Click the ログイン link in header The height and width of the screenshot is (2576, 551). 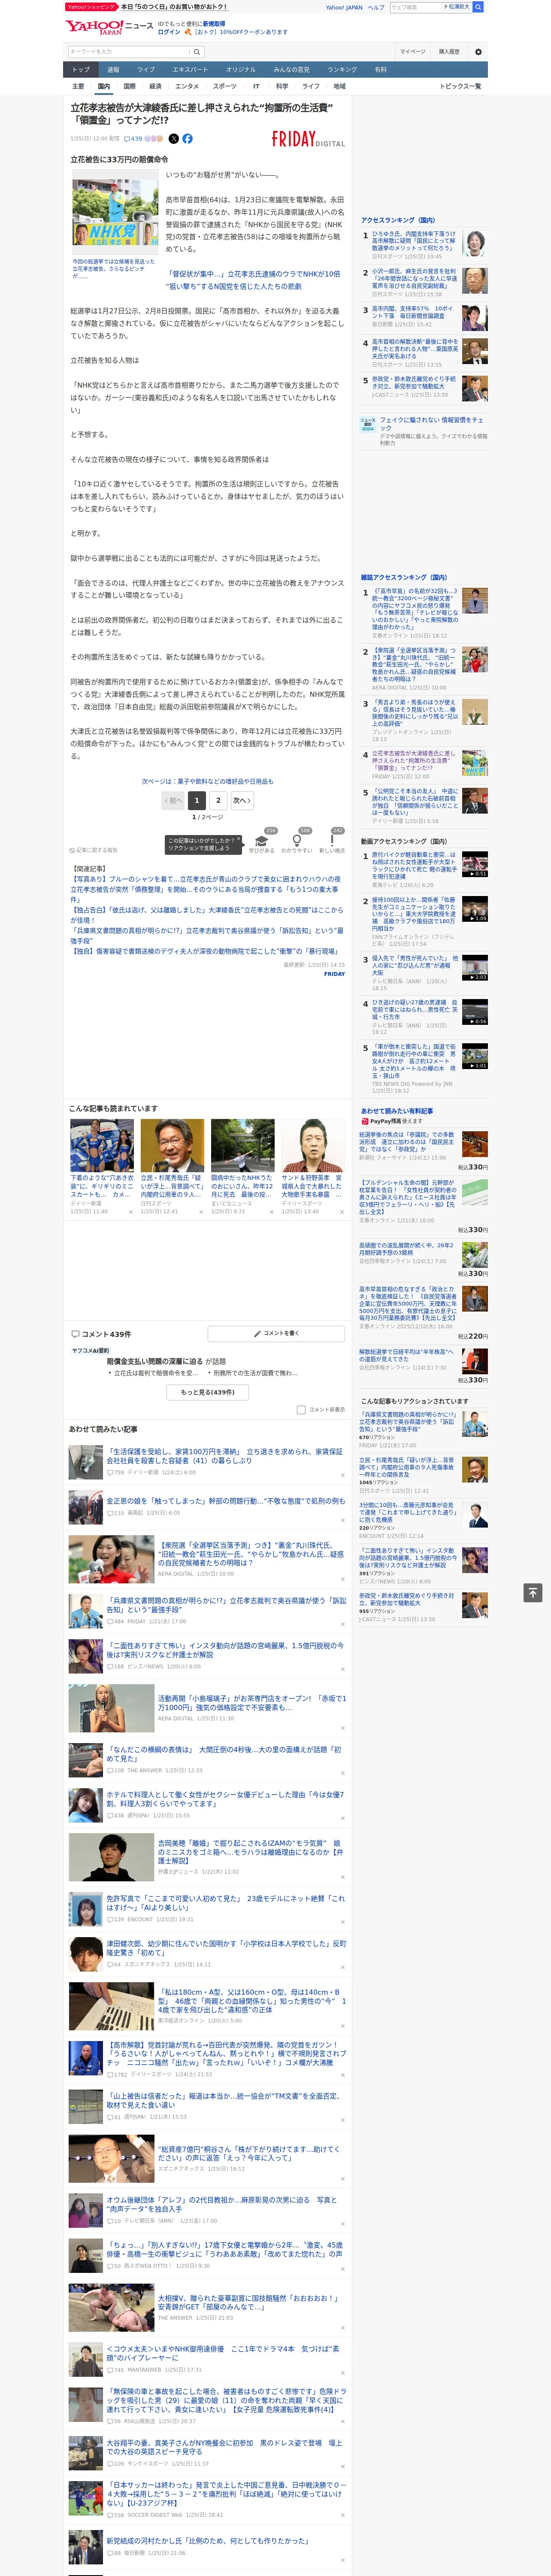[169, 32]
